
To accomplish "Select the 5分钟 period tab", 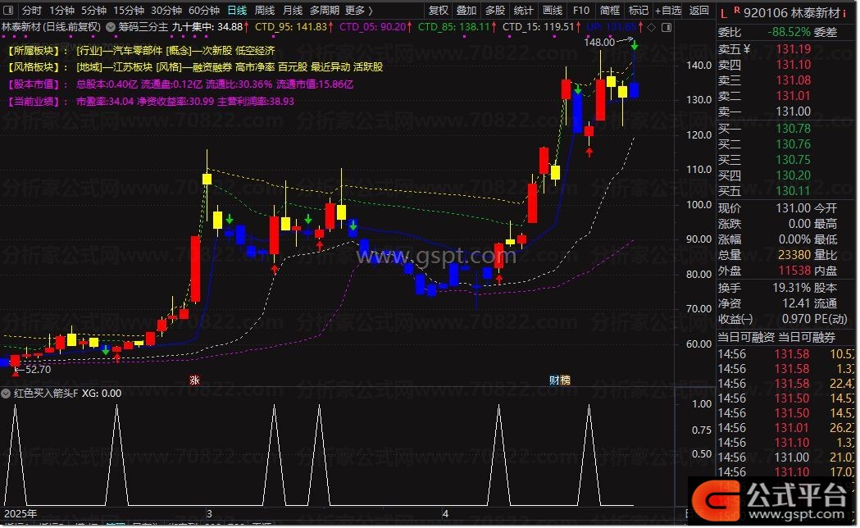I will tap(93, 11).
